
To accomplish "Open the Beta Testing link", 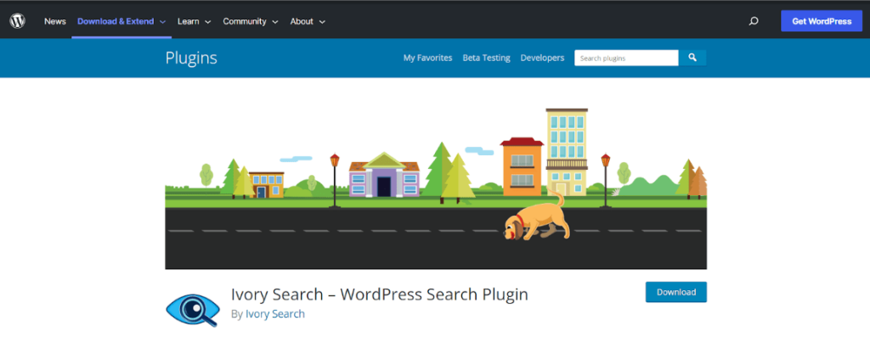I will point(487,58).
